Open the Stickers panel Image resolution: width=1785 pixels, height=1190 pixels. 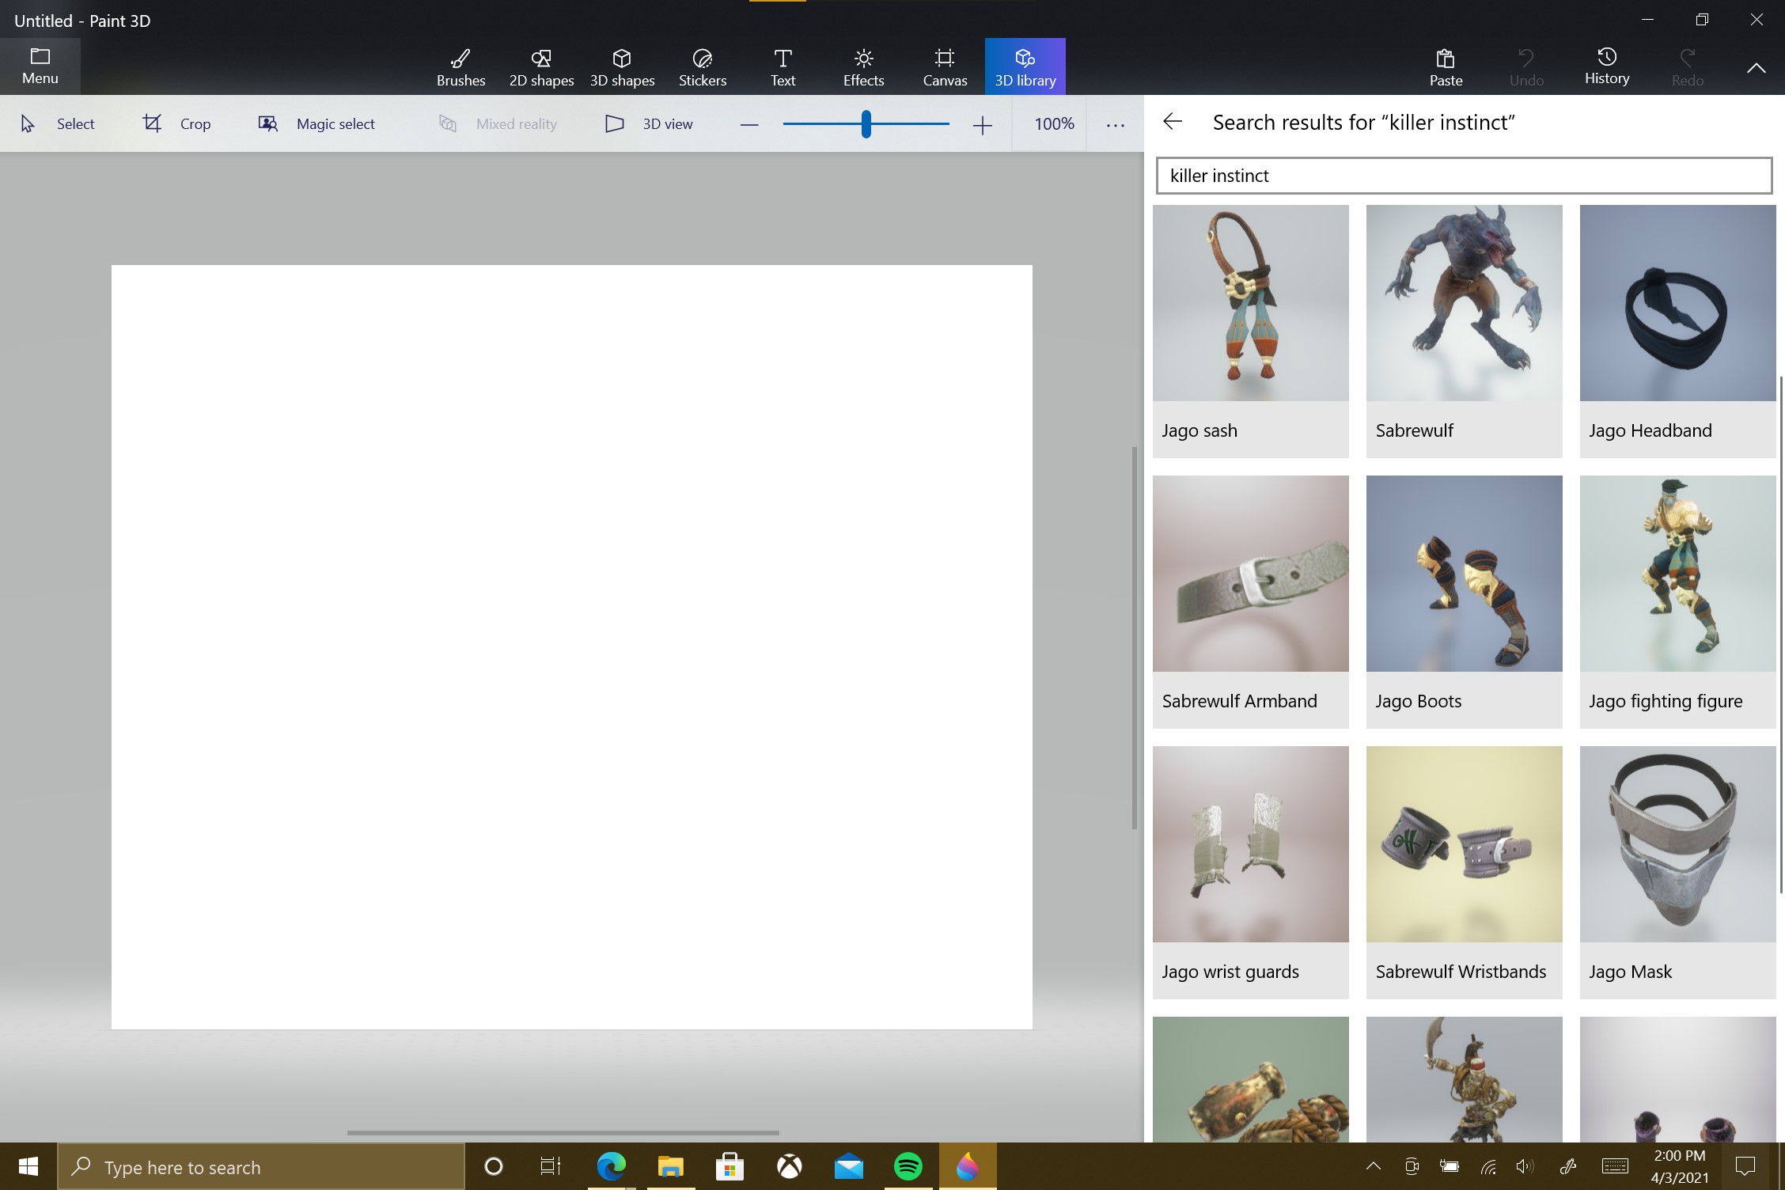703,66
